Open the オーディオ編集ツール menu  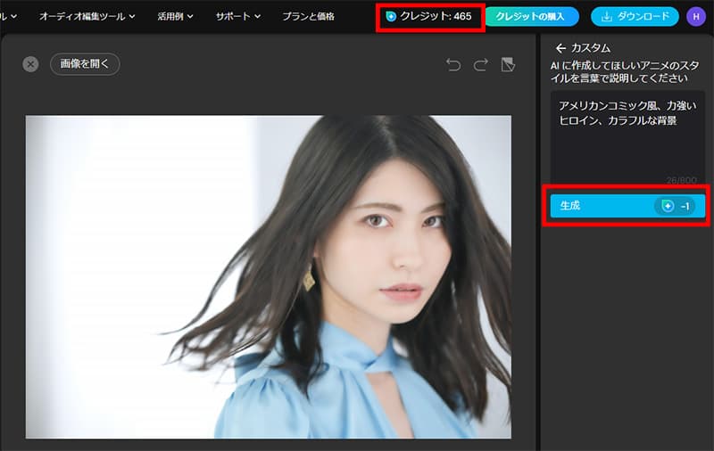[x=87, y=16]
